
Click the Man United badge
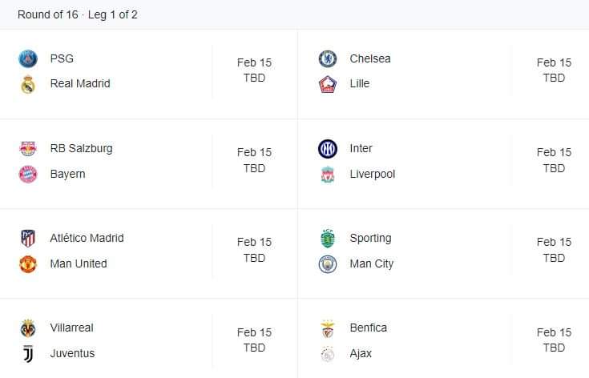28,263
